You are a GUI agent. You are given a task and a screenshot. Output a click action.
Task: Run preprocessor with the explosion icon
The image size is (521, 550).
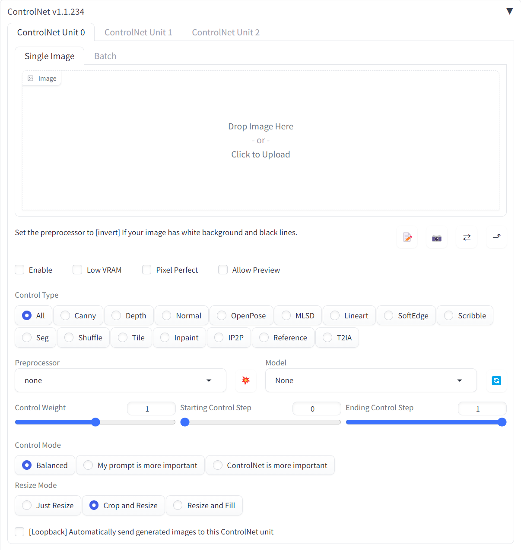(246, 380)
